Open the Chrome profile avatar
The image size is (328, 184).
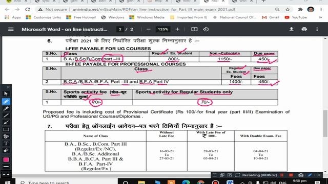(x=311, y=9)
